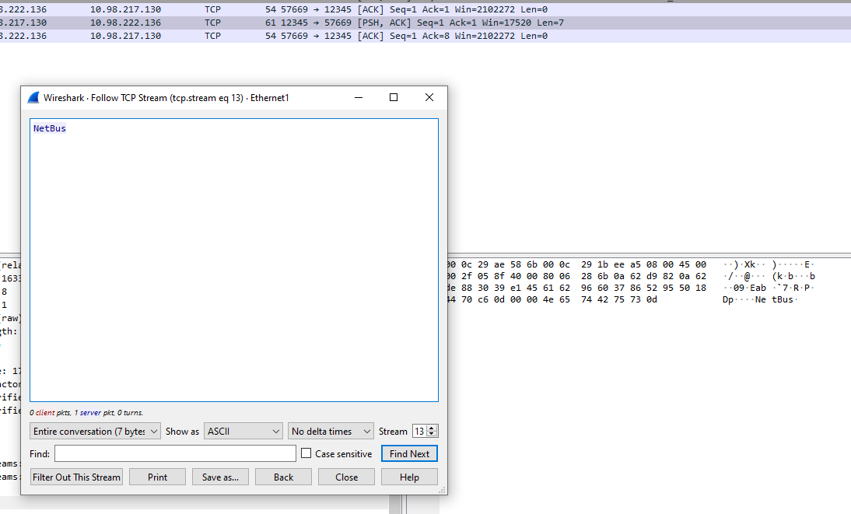Viewport: 851px width, 514px height.
Task: Click the Save as... button
Action: click(220, 477)
